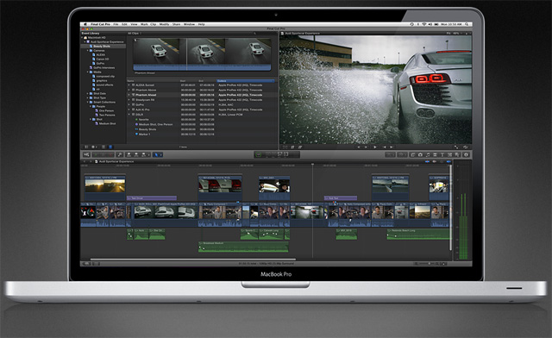
Task: Open the Photos Browser camera icon
Action: [x=420, y=154]
